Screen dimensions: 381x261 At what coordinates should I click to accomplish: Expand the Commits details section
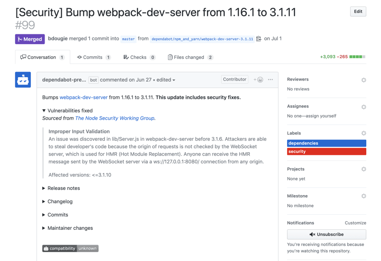coord(55,215)
